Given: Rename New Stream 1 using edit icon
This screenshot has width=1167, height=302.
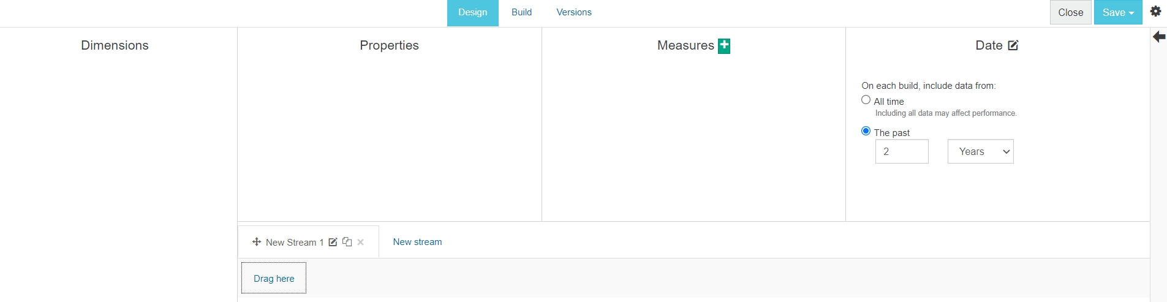Looking at the screenshot, I should pyautogui.click(x=333, y=242).
